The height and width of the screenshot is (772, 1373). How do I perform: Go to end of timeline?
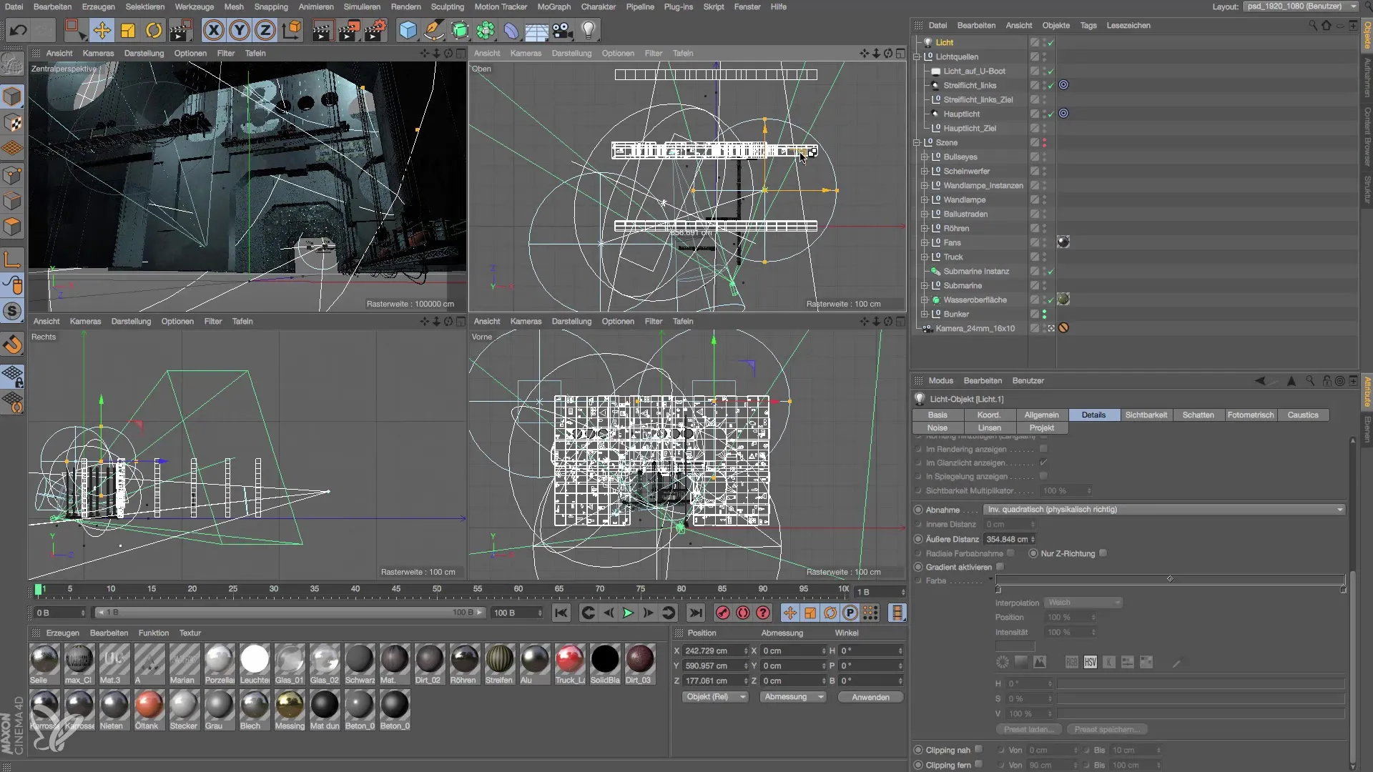[695, 613]
